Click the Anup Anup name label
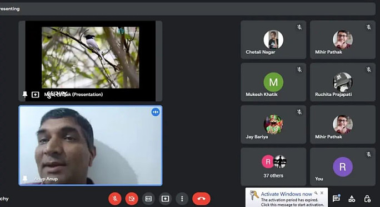The image size is (380, 207). point(46,179)
